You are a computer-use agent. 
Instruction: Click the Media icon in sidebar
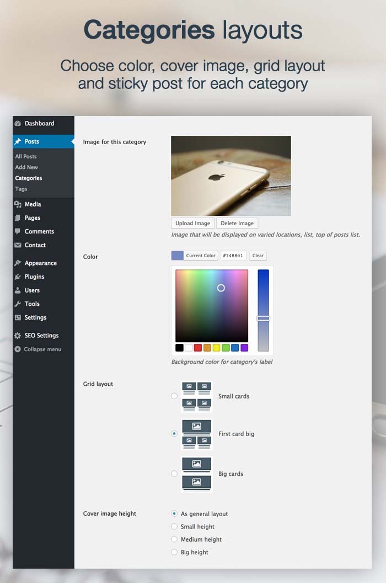(18, 204)
